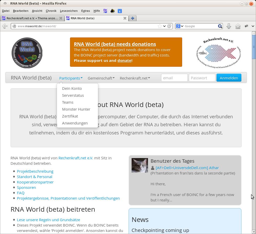The height and width of the screenshot is (234, 256).
Task: Expand the Rechenkraft.net navigation dropdown
Action: pos(135,78)
